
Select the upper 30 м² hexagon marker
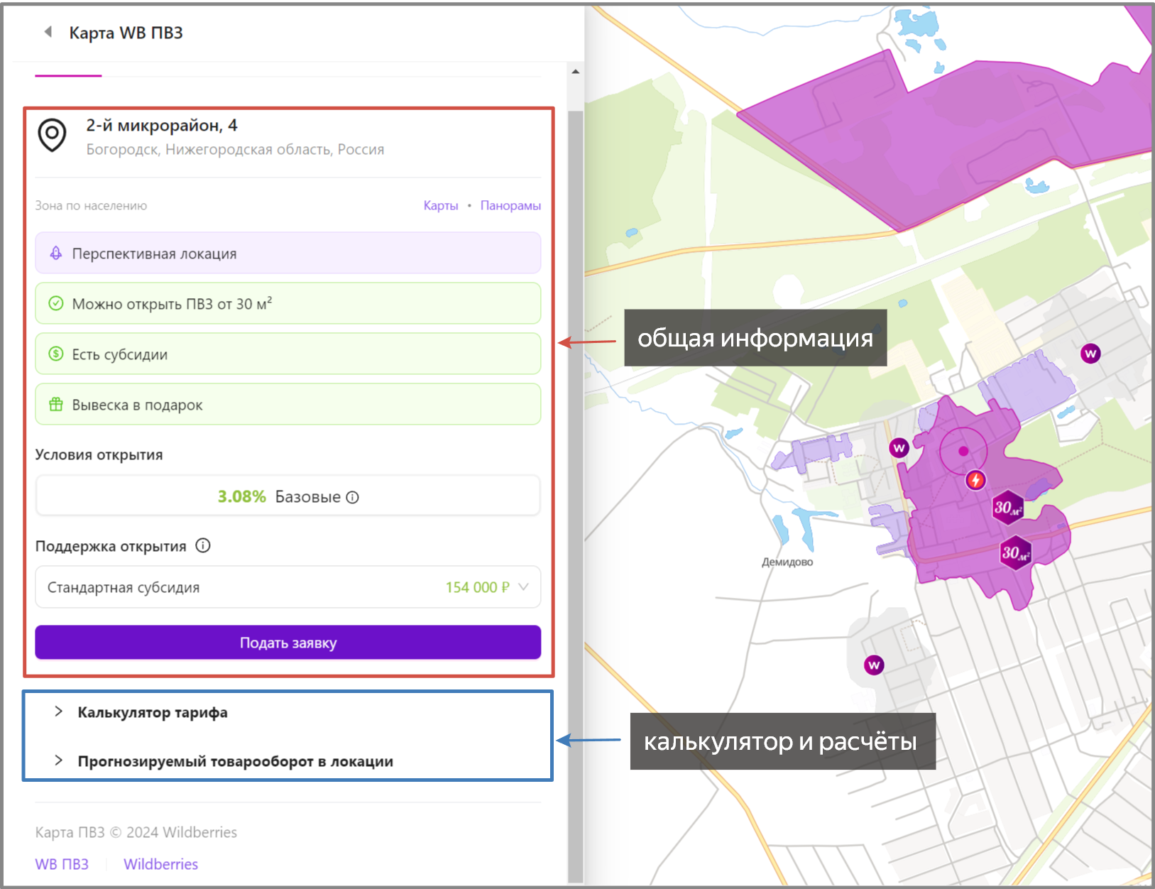1007,508
